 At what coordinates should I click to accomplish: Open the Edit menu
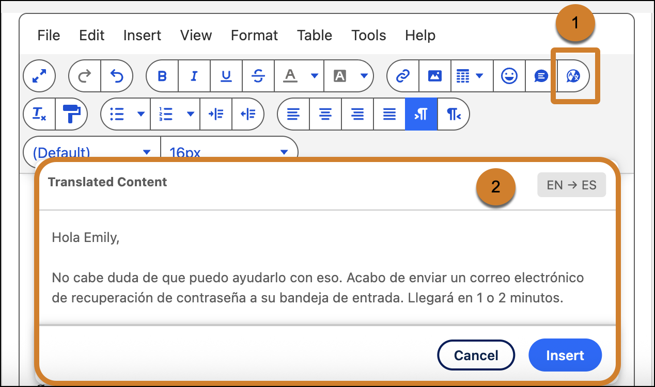(x=92, y=35)
